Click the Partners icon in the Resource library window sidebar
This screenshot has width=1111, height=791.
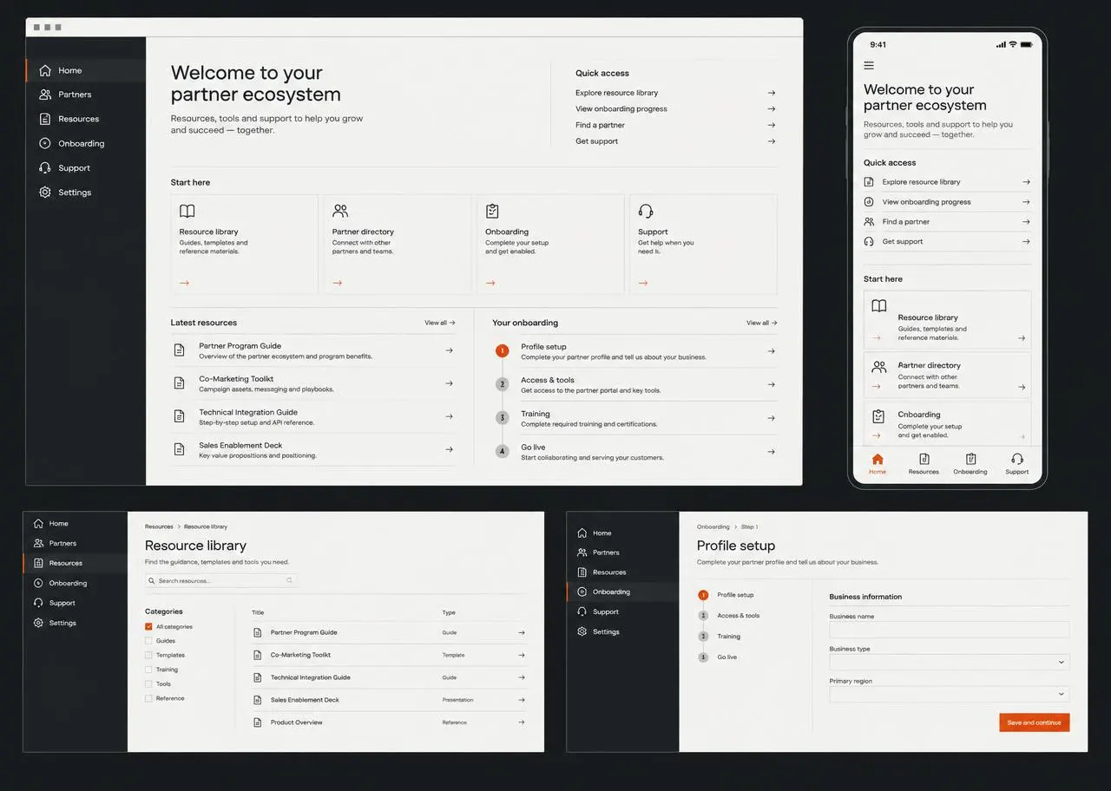38,543
